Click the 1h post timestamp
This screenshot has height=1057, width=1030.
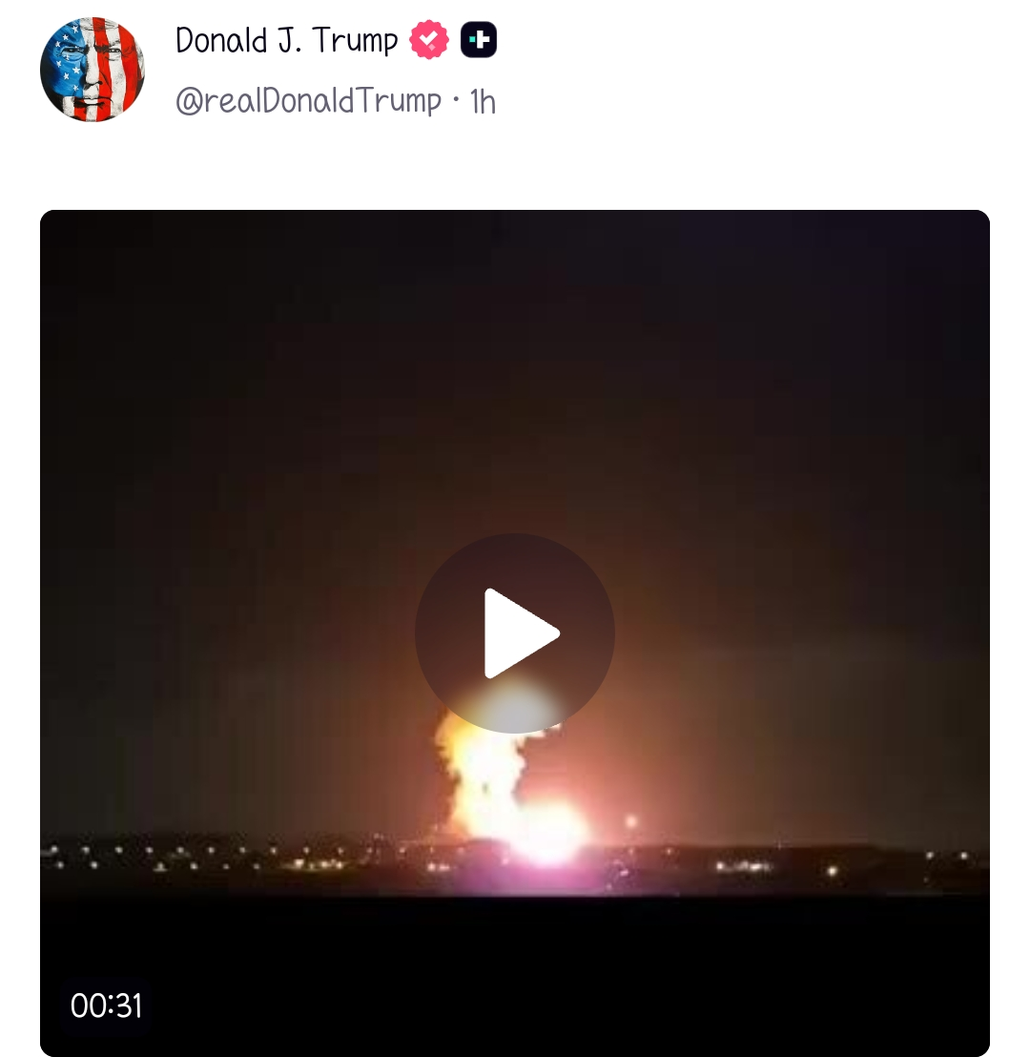(483, 102)
